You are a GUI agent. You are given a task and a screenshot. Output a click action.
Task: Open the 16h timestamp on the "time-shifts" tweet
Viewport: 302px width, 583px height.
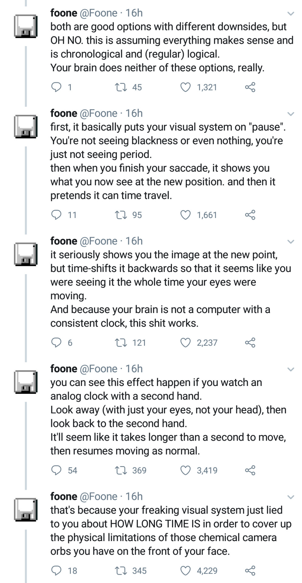click(x=134, y=241)
